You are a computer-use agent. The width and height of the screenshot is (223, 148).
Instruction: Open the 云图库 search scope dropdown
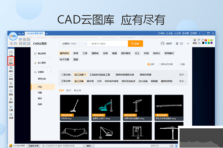[74, 43]
